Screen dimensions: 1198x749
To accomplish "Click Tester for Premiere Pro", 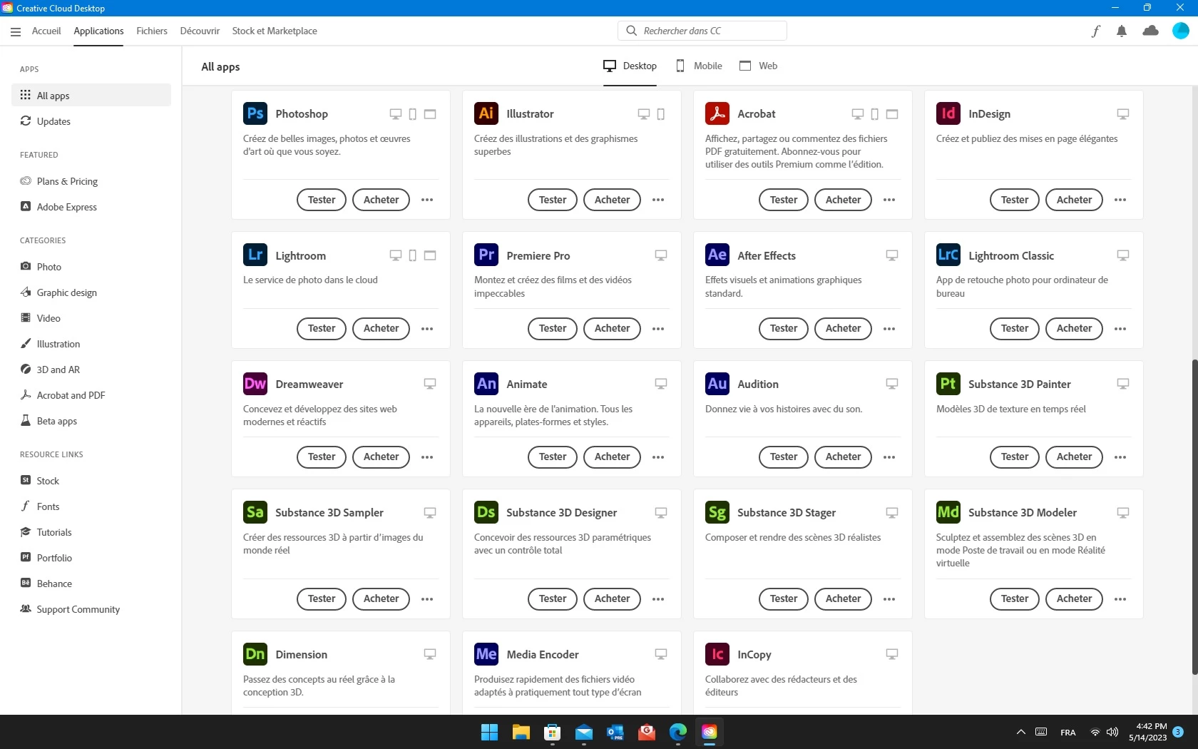I will (x=553, y=328).
